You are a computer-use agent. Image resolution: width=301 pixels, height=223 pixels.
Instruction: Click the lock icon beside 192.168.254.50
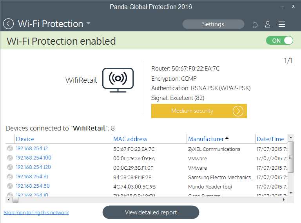coord(10,186)
